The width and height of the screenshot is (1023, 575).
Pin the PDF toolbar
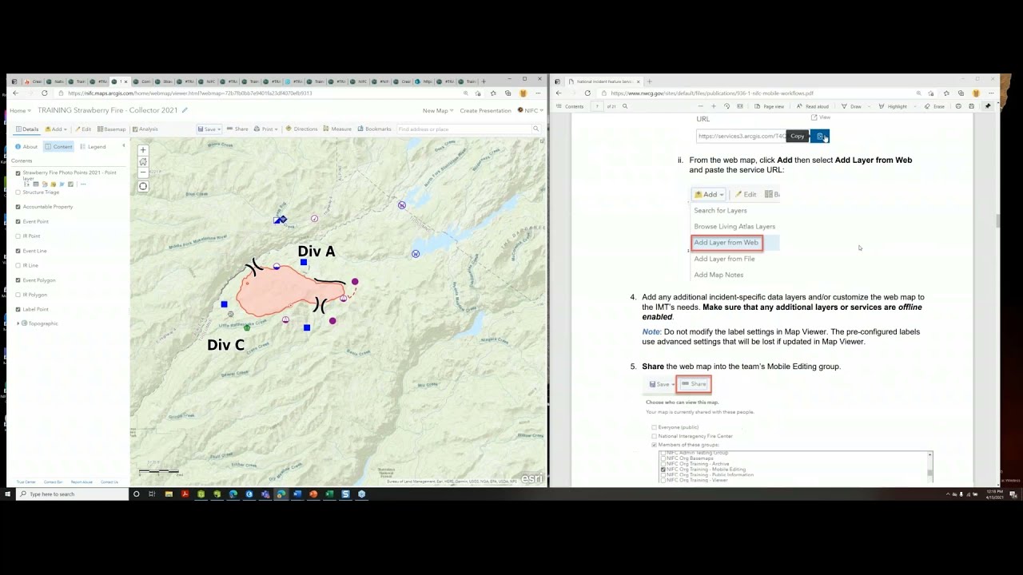pyautogui.click(x=988, y=106)
